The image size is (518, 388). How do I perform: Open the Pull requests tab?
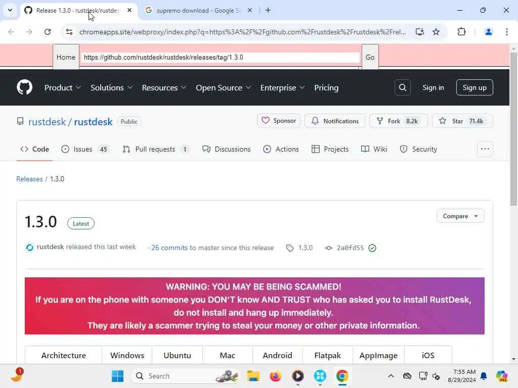pyautogui.click(x=155, y=149)
